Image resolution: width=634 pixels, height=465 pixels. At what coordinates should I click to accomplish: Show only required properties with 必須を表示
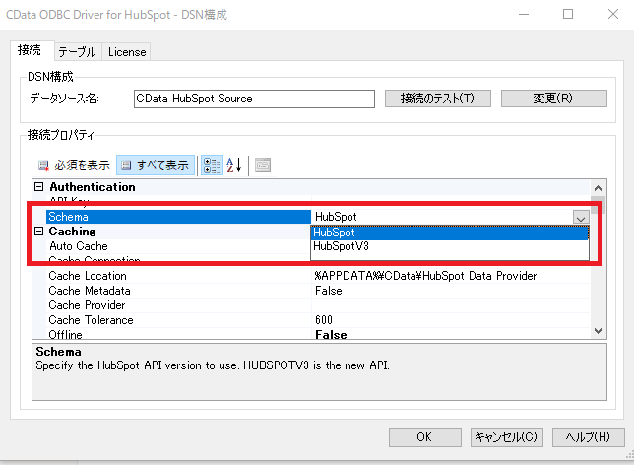point(74,166)
